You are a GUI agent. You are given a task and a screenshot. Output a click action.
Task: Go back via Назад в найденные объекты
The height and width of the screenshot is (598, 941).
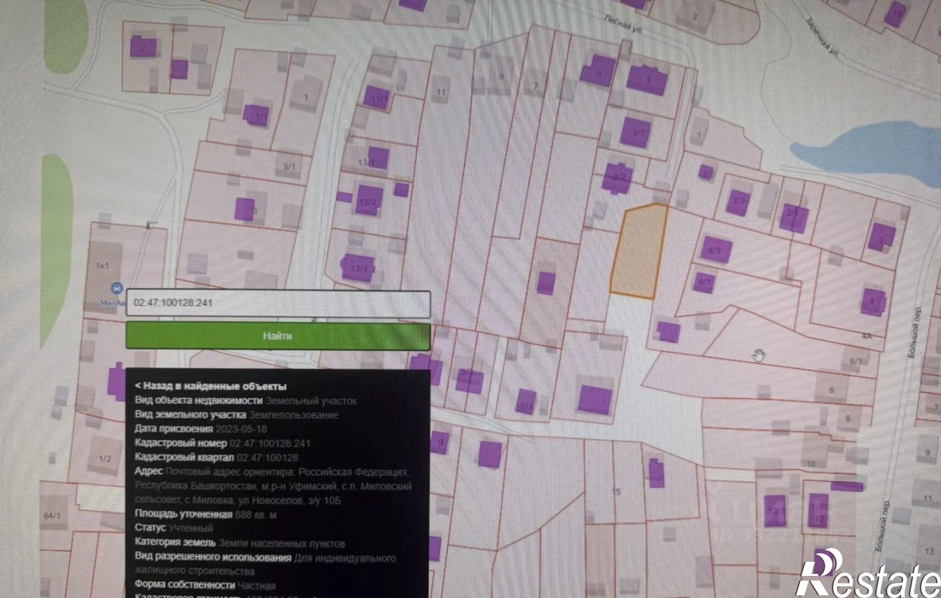(x=211, y=386)
